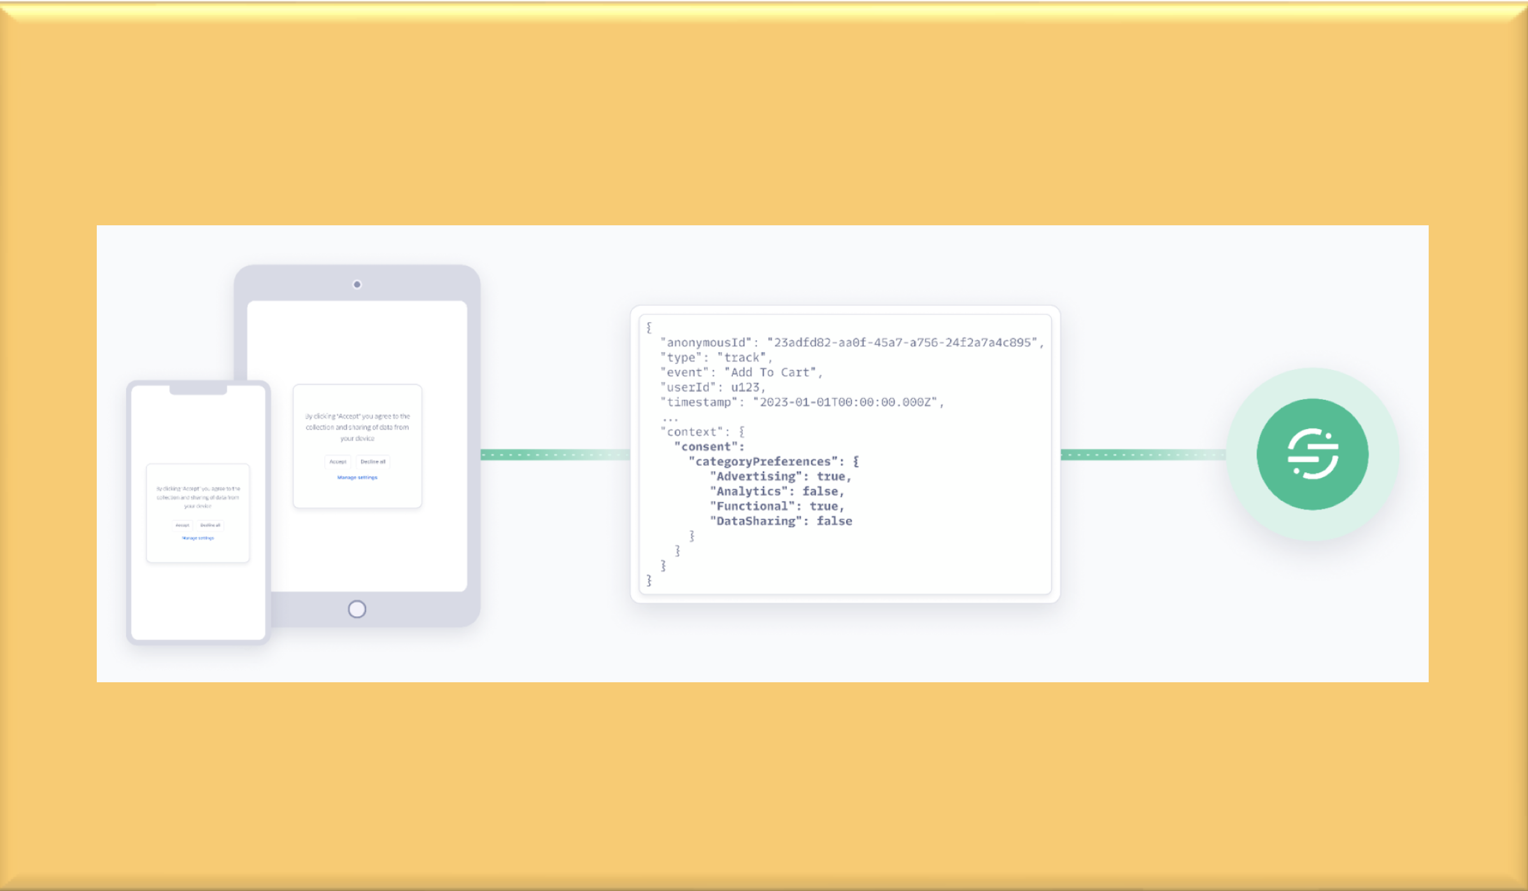Open Manage settings on the phone dialog

pos(197,537)
